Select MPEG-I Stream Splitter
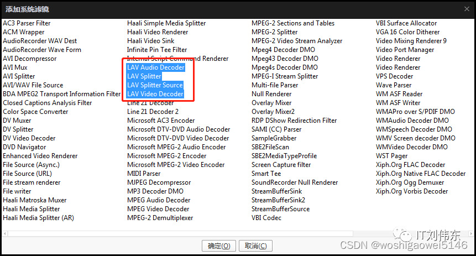Image resolution: width=476 pixels, height=256 pixels. tap(285, 76)
